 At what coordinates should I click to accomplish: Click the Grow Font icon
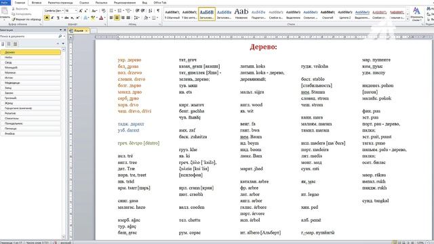[x=81, y=11]
